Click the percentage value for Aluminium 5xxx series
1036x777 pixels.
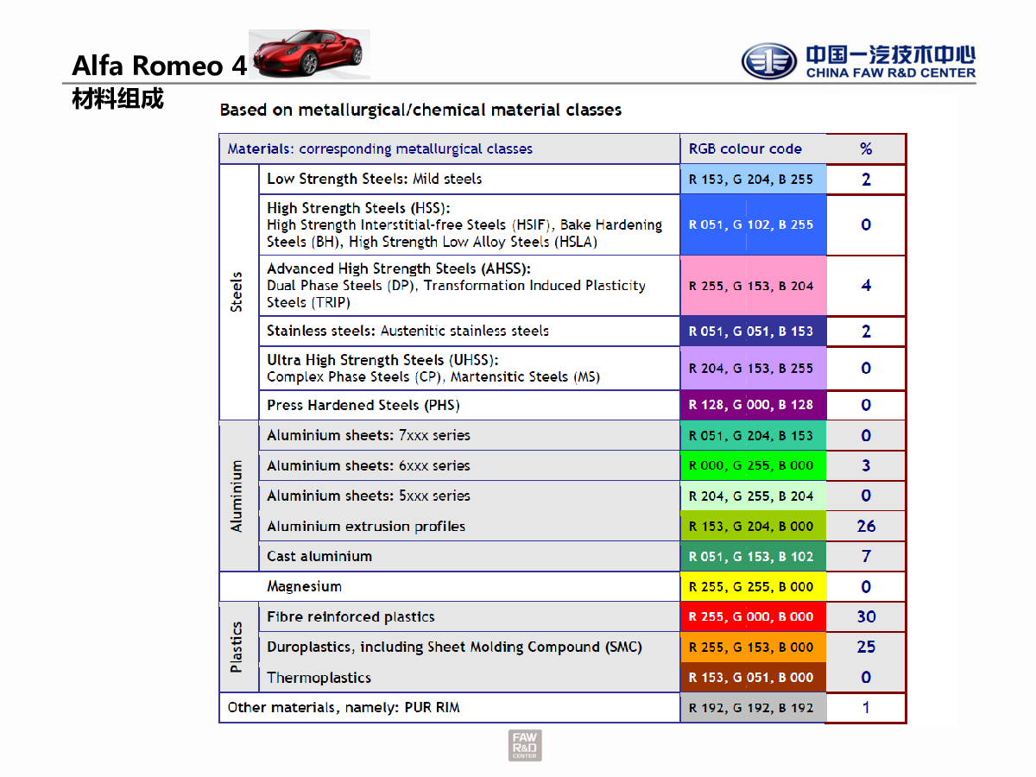click(x=866, y=496)
